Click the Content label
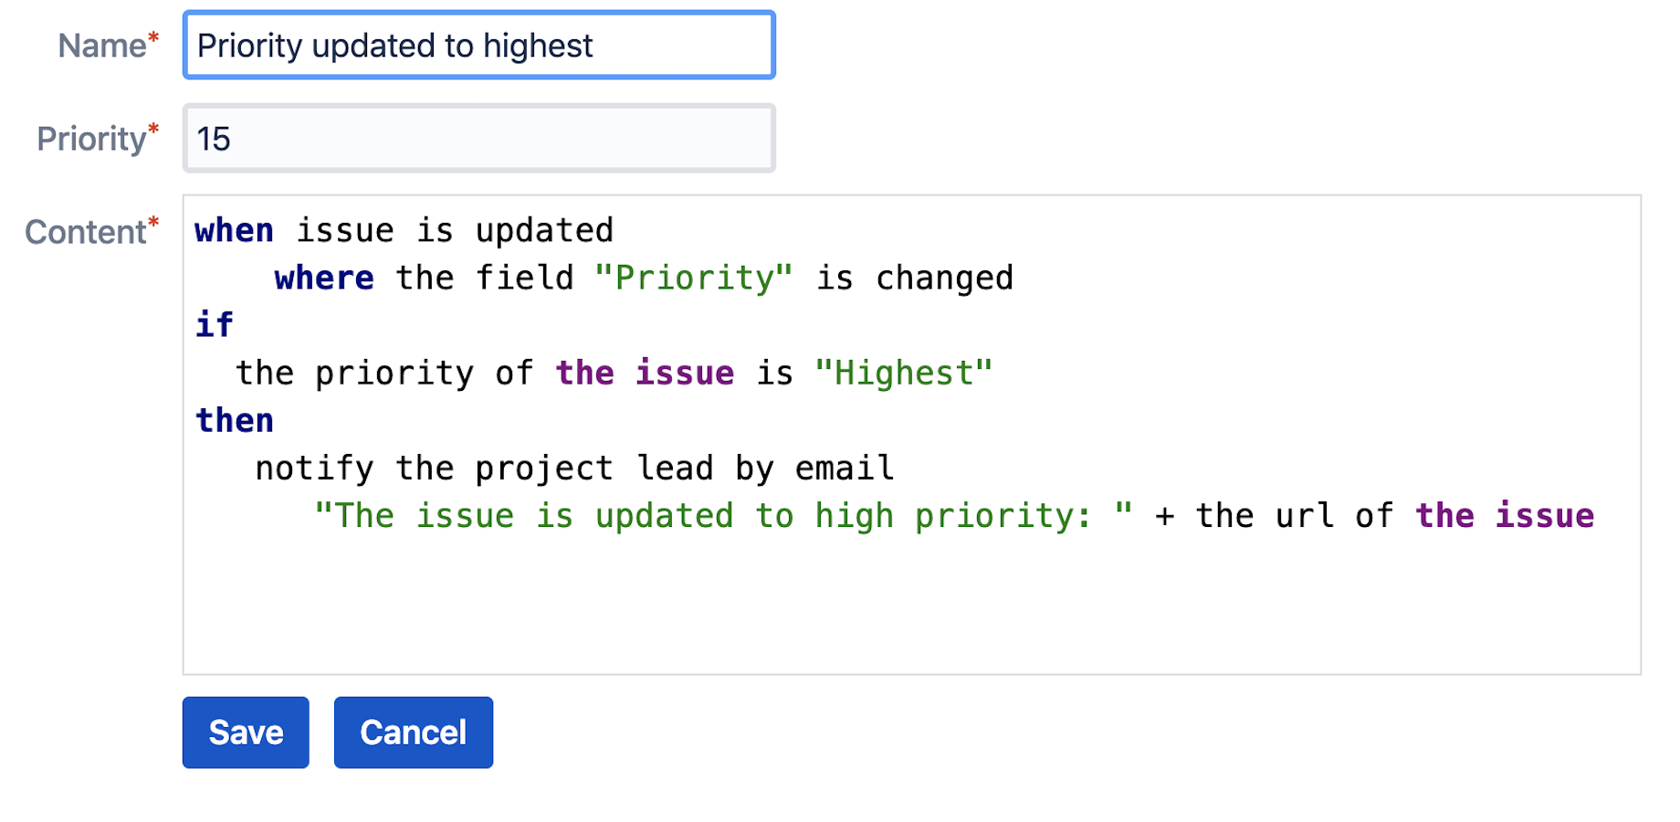Viewport: 1680px width, 822px height. (92, 232)
